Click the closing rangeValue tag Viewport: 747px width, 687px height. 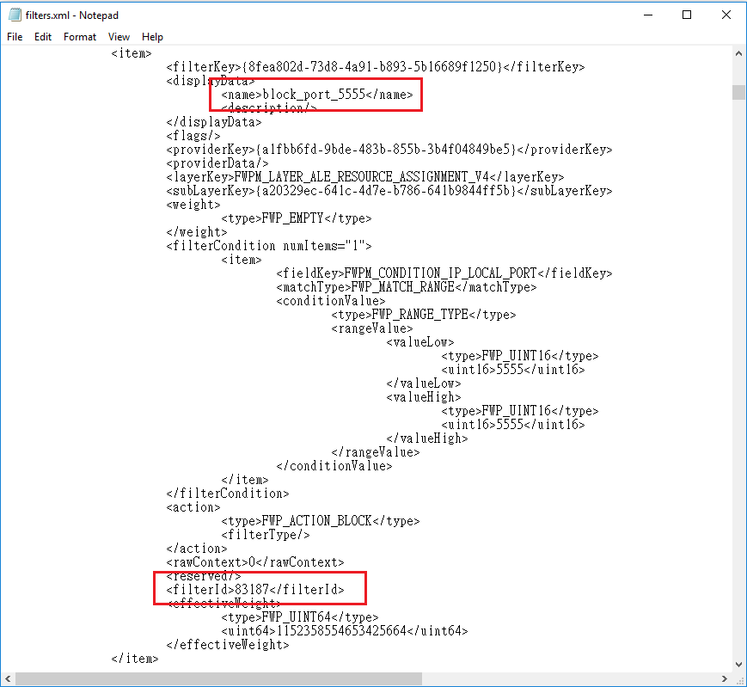pos(376,452)
